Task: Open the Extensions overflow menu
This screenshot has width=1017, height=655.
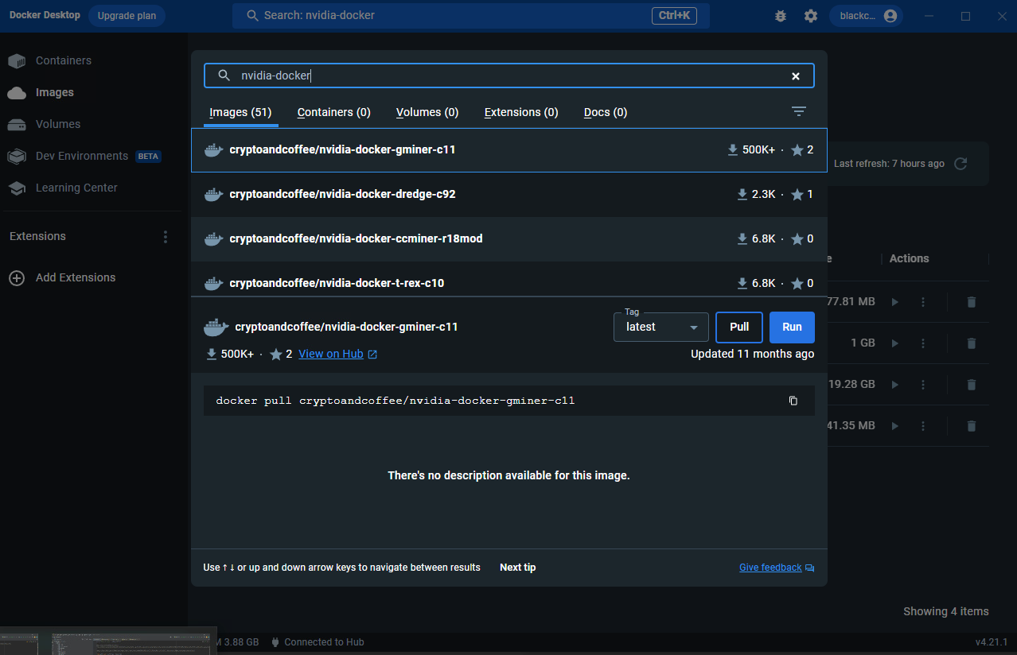Action: (x=165, y=236)
